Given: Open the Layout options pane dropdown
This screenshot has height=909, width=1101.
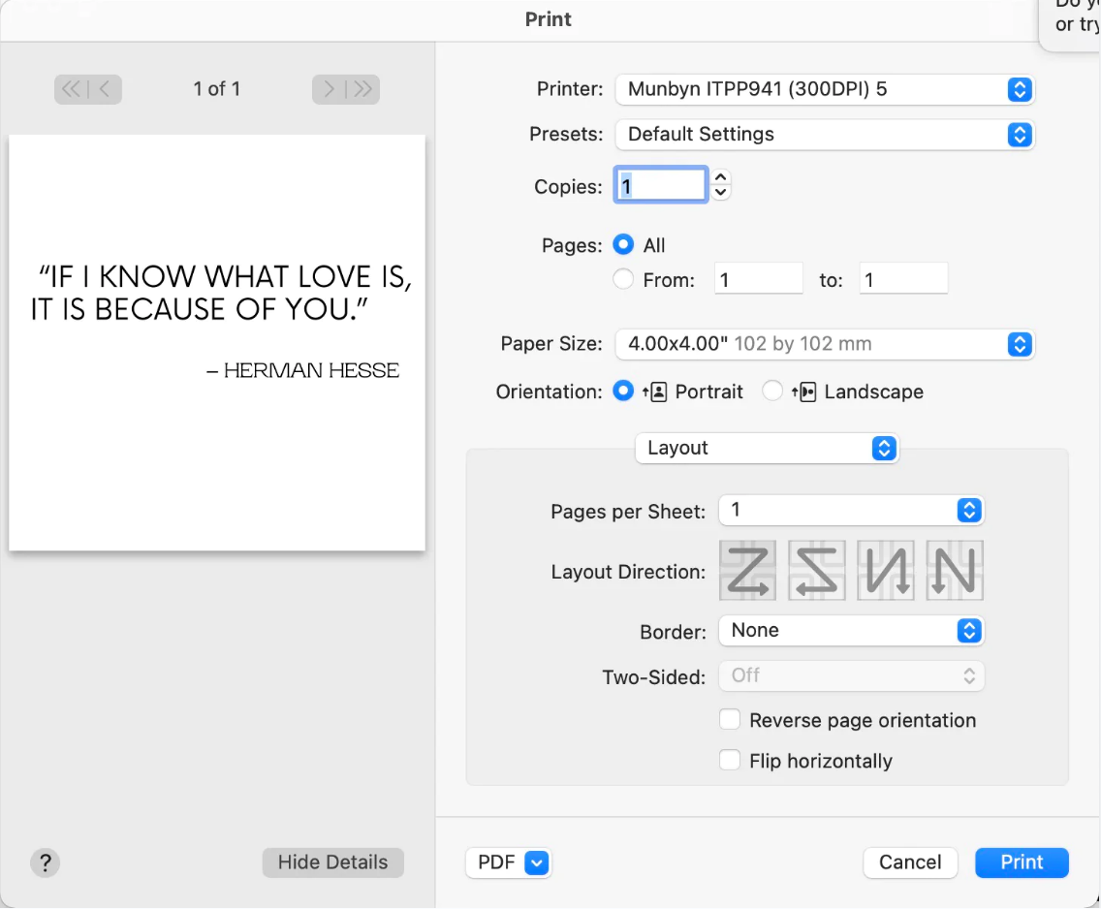Looking at the screenshot, I should (767, 448).
